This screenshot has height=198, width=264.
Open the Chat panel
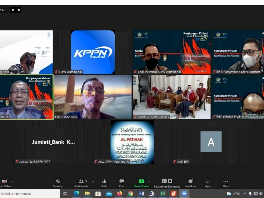tap(122, 183)
